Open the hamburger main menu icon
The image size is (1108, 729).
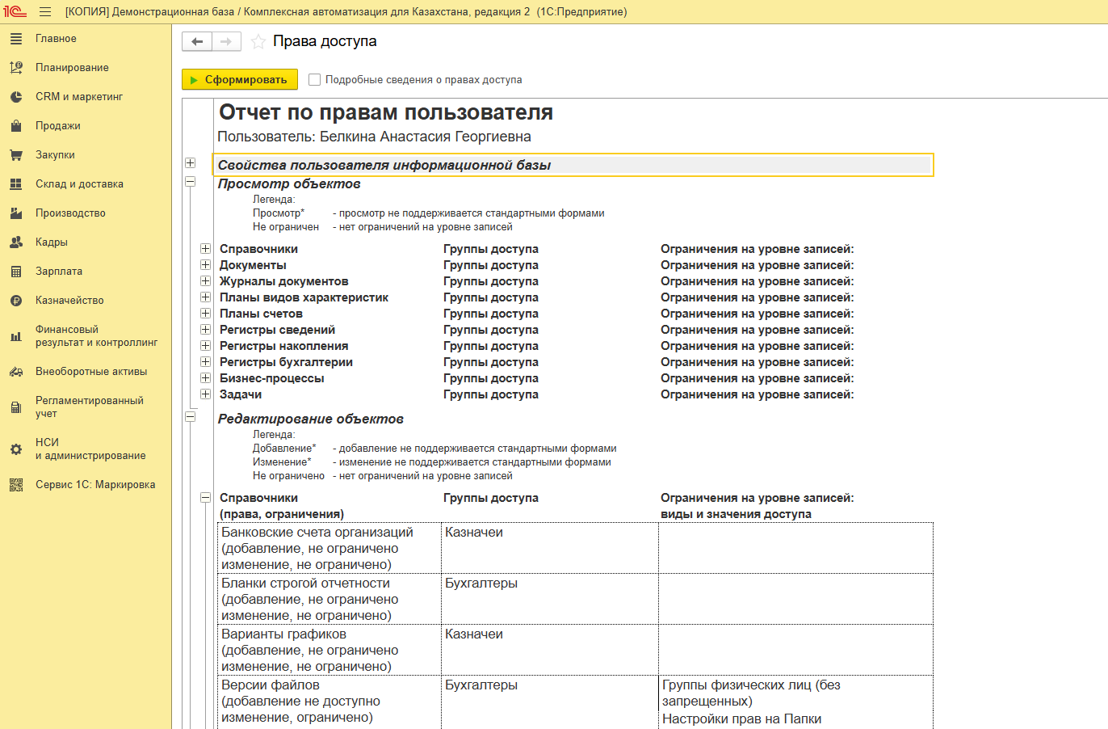click(x=45, y=12)
